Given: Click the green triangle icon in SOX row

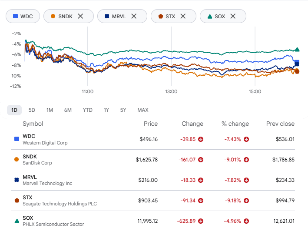Looking at the screenshot, I should coord(17,221).
